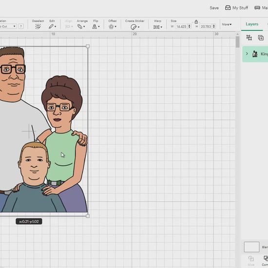This screenshot has width=268, height=268.
Task: Open the Edit dropdown arrow
Action: click(x=55, y=27)
